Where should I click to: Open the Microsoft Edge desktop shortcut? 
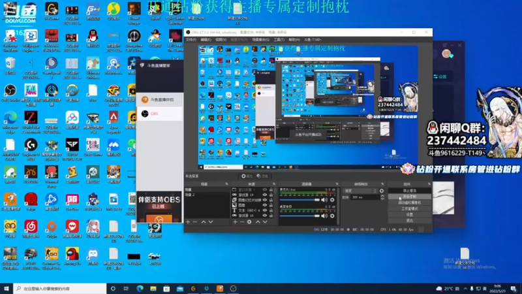(x=10, y=122)
